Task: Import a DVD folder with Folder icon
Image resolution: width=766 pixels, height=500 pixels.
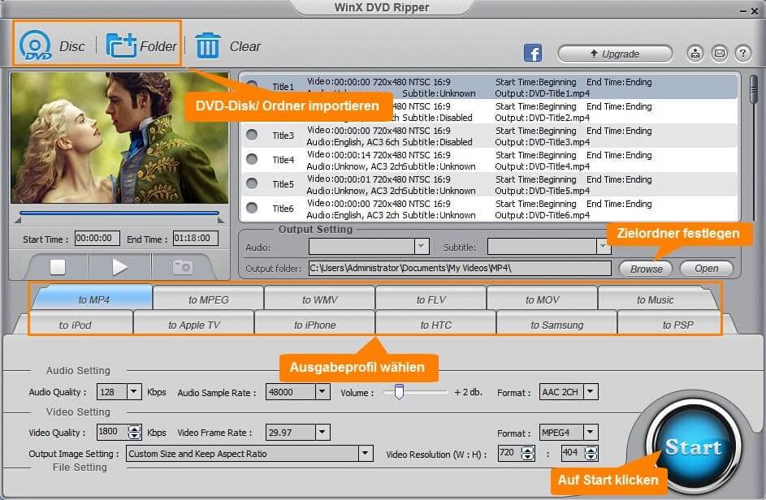Action: pyautogui.click(x=121, y=45)
